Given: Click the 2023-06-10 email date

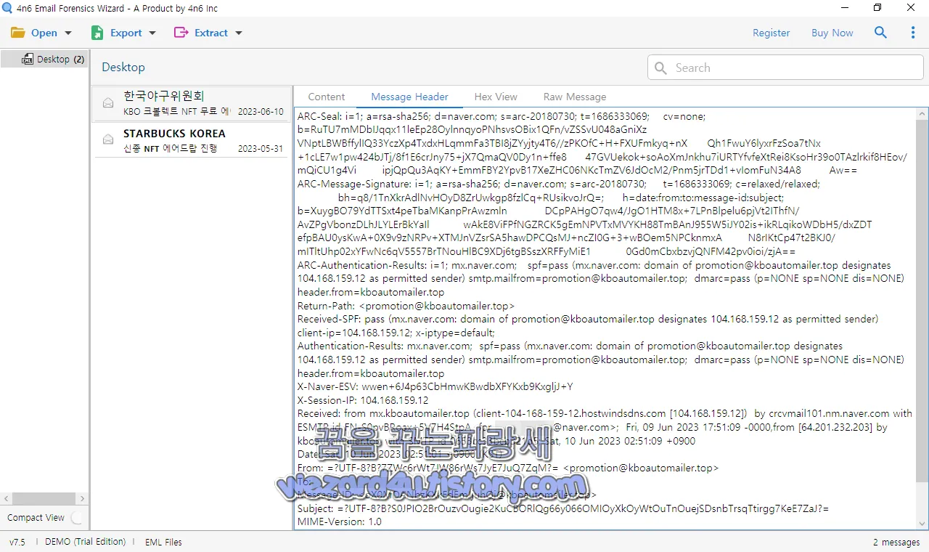Looking at the screenshot, I should 261,112.
